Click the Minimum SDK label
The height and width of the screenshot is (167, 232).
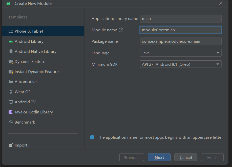[x=104, y=64]
